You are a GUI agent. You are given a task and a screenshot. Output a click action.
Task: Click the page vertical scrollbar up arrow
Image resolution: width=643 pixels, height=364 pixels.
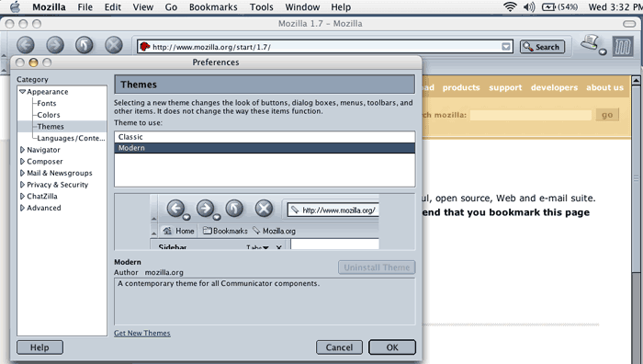(x=636, y=81)
